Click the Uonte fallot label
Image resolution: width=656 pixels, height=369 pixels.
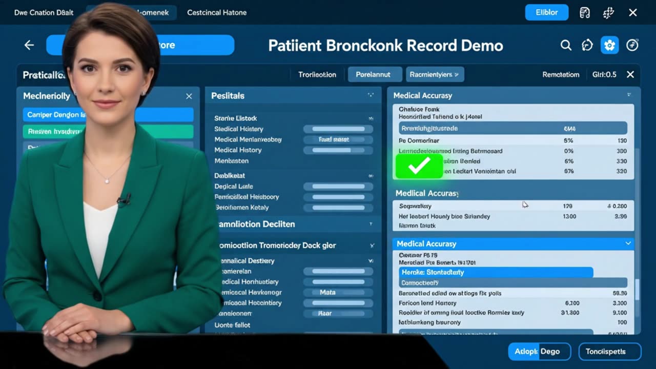[x=232, y=325]
